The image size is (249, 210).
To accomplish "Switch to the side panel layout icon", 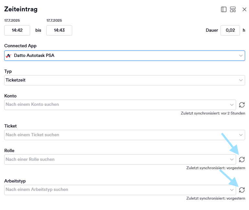I will pos(224,9).
